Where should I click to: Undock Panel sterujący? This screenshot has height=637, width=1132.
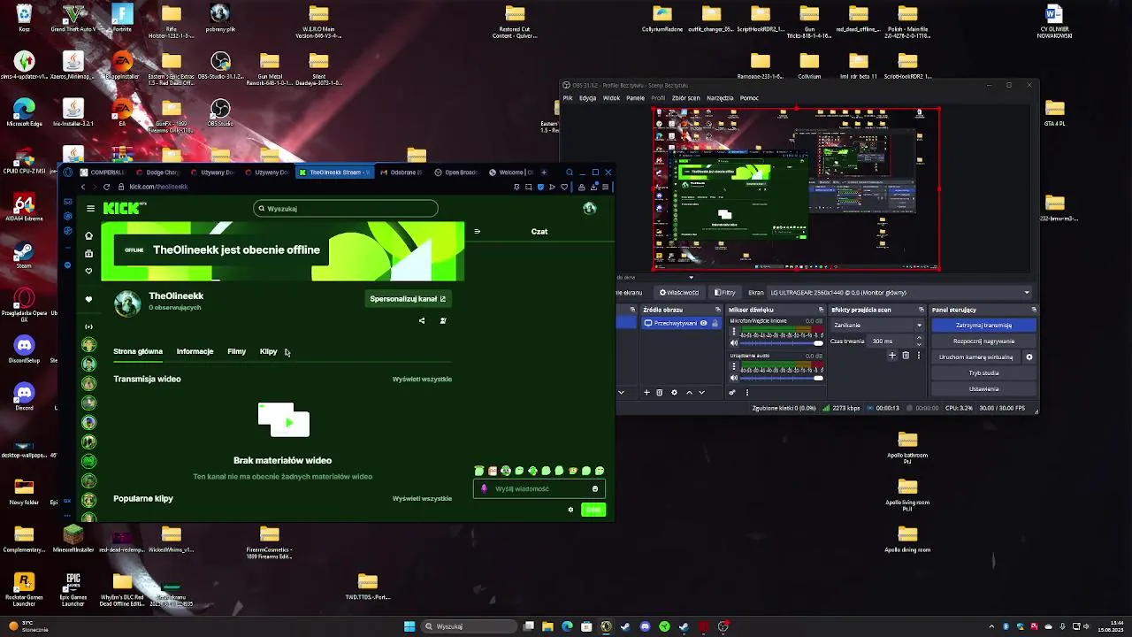pos(1034,310)
